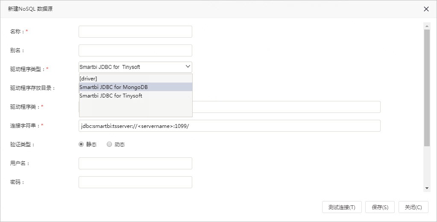
Task: Click the vertical scrollbar thumb
Action: pos(427,88)
